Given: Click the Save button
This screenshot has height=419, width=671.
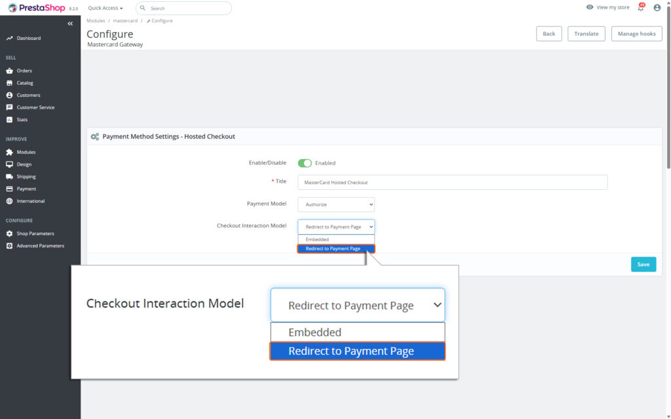Looking at the screenshot, I should pos(643,264).
